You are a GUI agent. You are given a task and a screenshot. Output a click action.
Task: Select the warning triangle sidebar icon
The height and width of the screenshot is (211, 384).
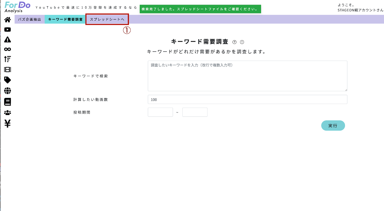click(7, 39)
